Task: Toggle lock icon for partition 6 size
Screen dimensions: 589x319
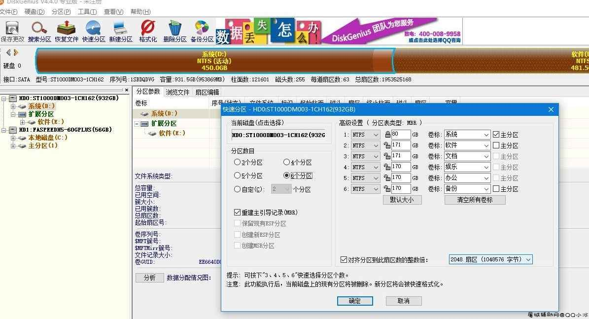Action: (387, 189)
